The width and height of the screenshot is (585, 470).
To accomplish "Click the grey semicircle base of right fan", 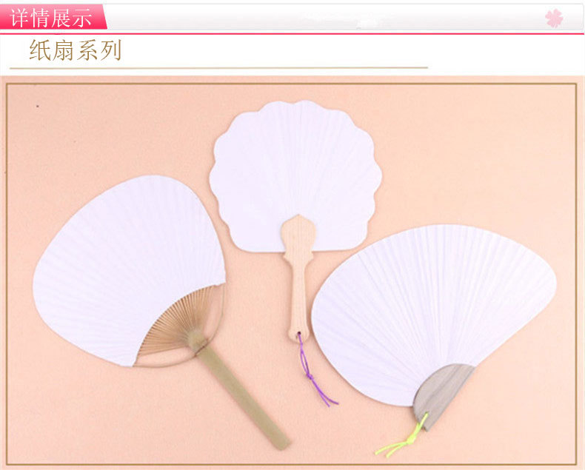I will click(442, 395).
